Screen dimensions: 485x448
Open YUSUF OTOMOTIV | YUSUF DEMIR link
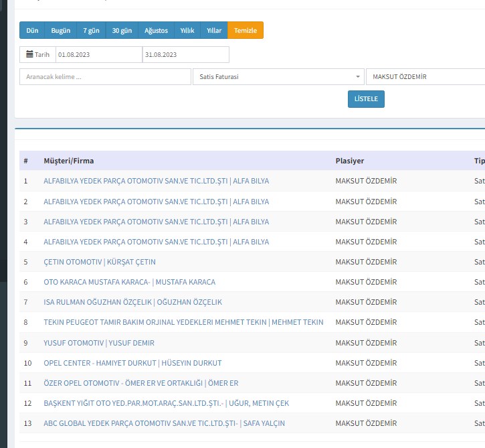point(98,343)
